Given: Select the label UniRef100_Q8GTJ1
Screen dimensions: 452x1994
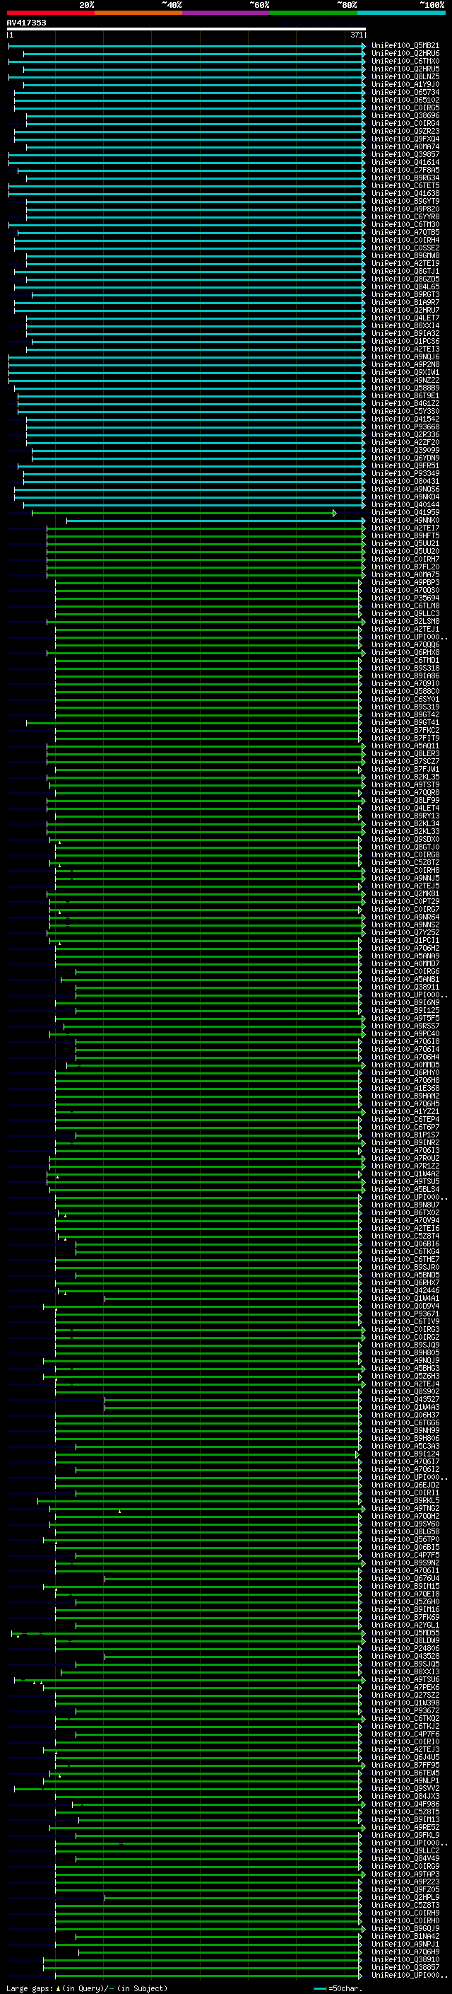Looking at the screenshot, I should [x=405, y=271].
